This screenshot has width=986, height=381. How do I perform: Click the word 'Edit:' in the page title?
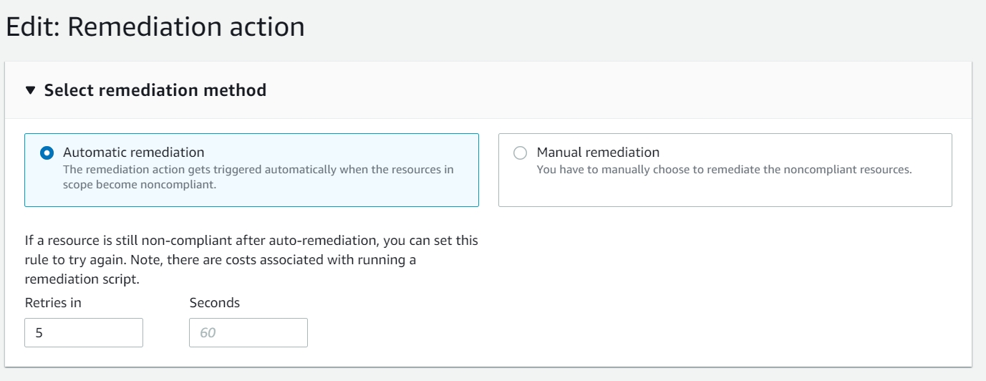[x=33, y=27]
